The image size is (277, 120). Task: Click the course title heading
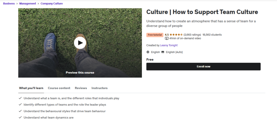coord(202,12)
